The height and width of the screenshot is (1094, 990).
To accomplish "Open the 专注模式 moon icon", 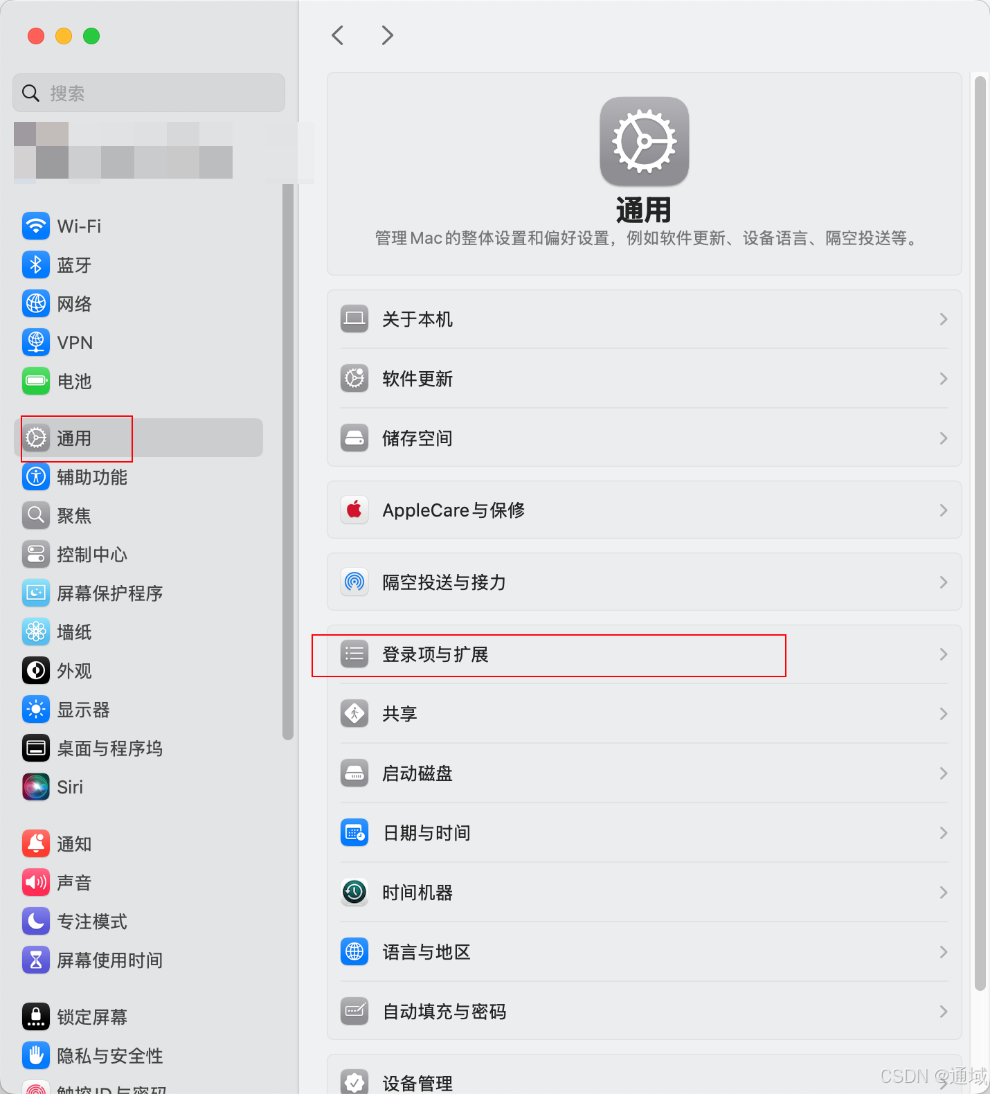I will pos(36,921).
